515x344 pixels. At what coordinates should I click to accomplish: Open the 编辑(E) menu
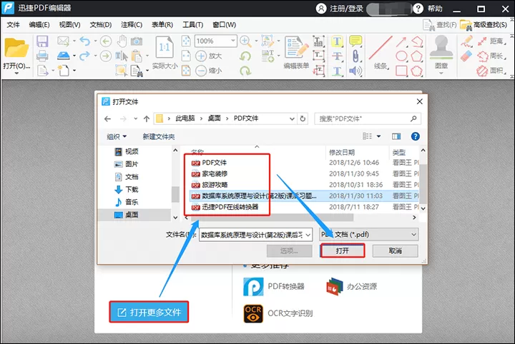click(x=39, y=25)
